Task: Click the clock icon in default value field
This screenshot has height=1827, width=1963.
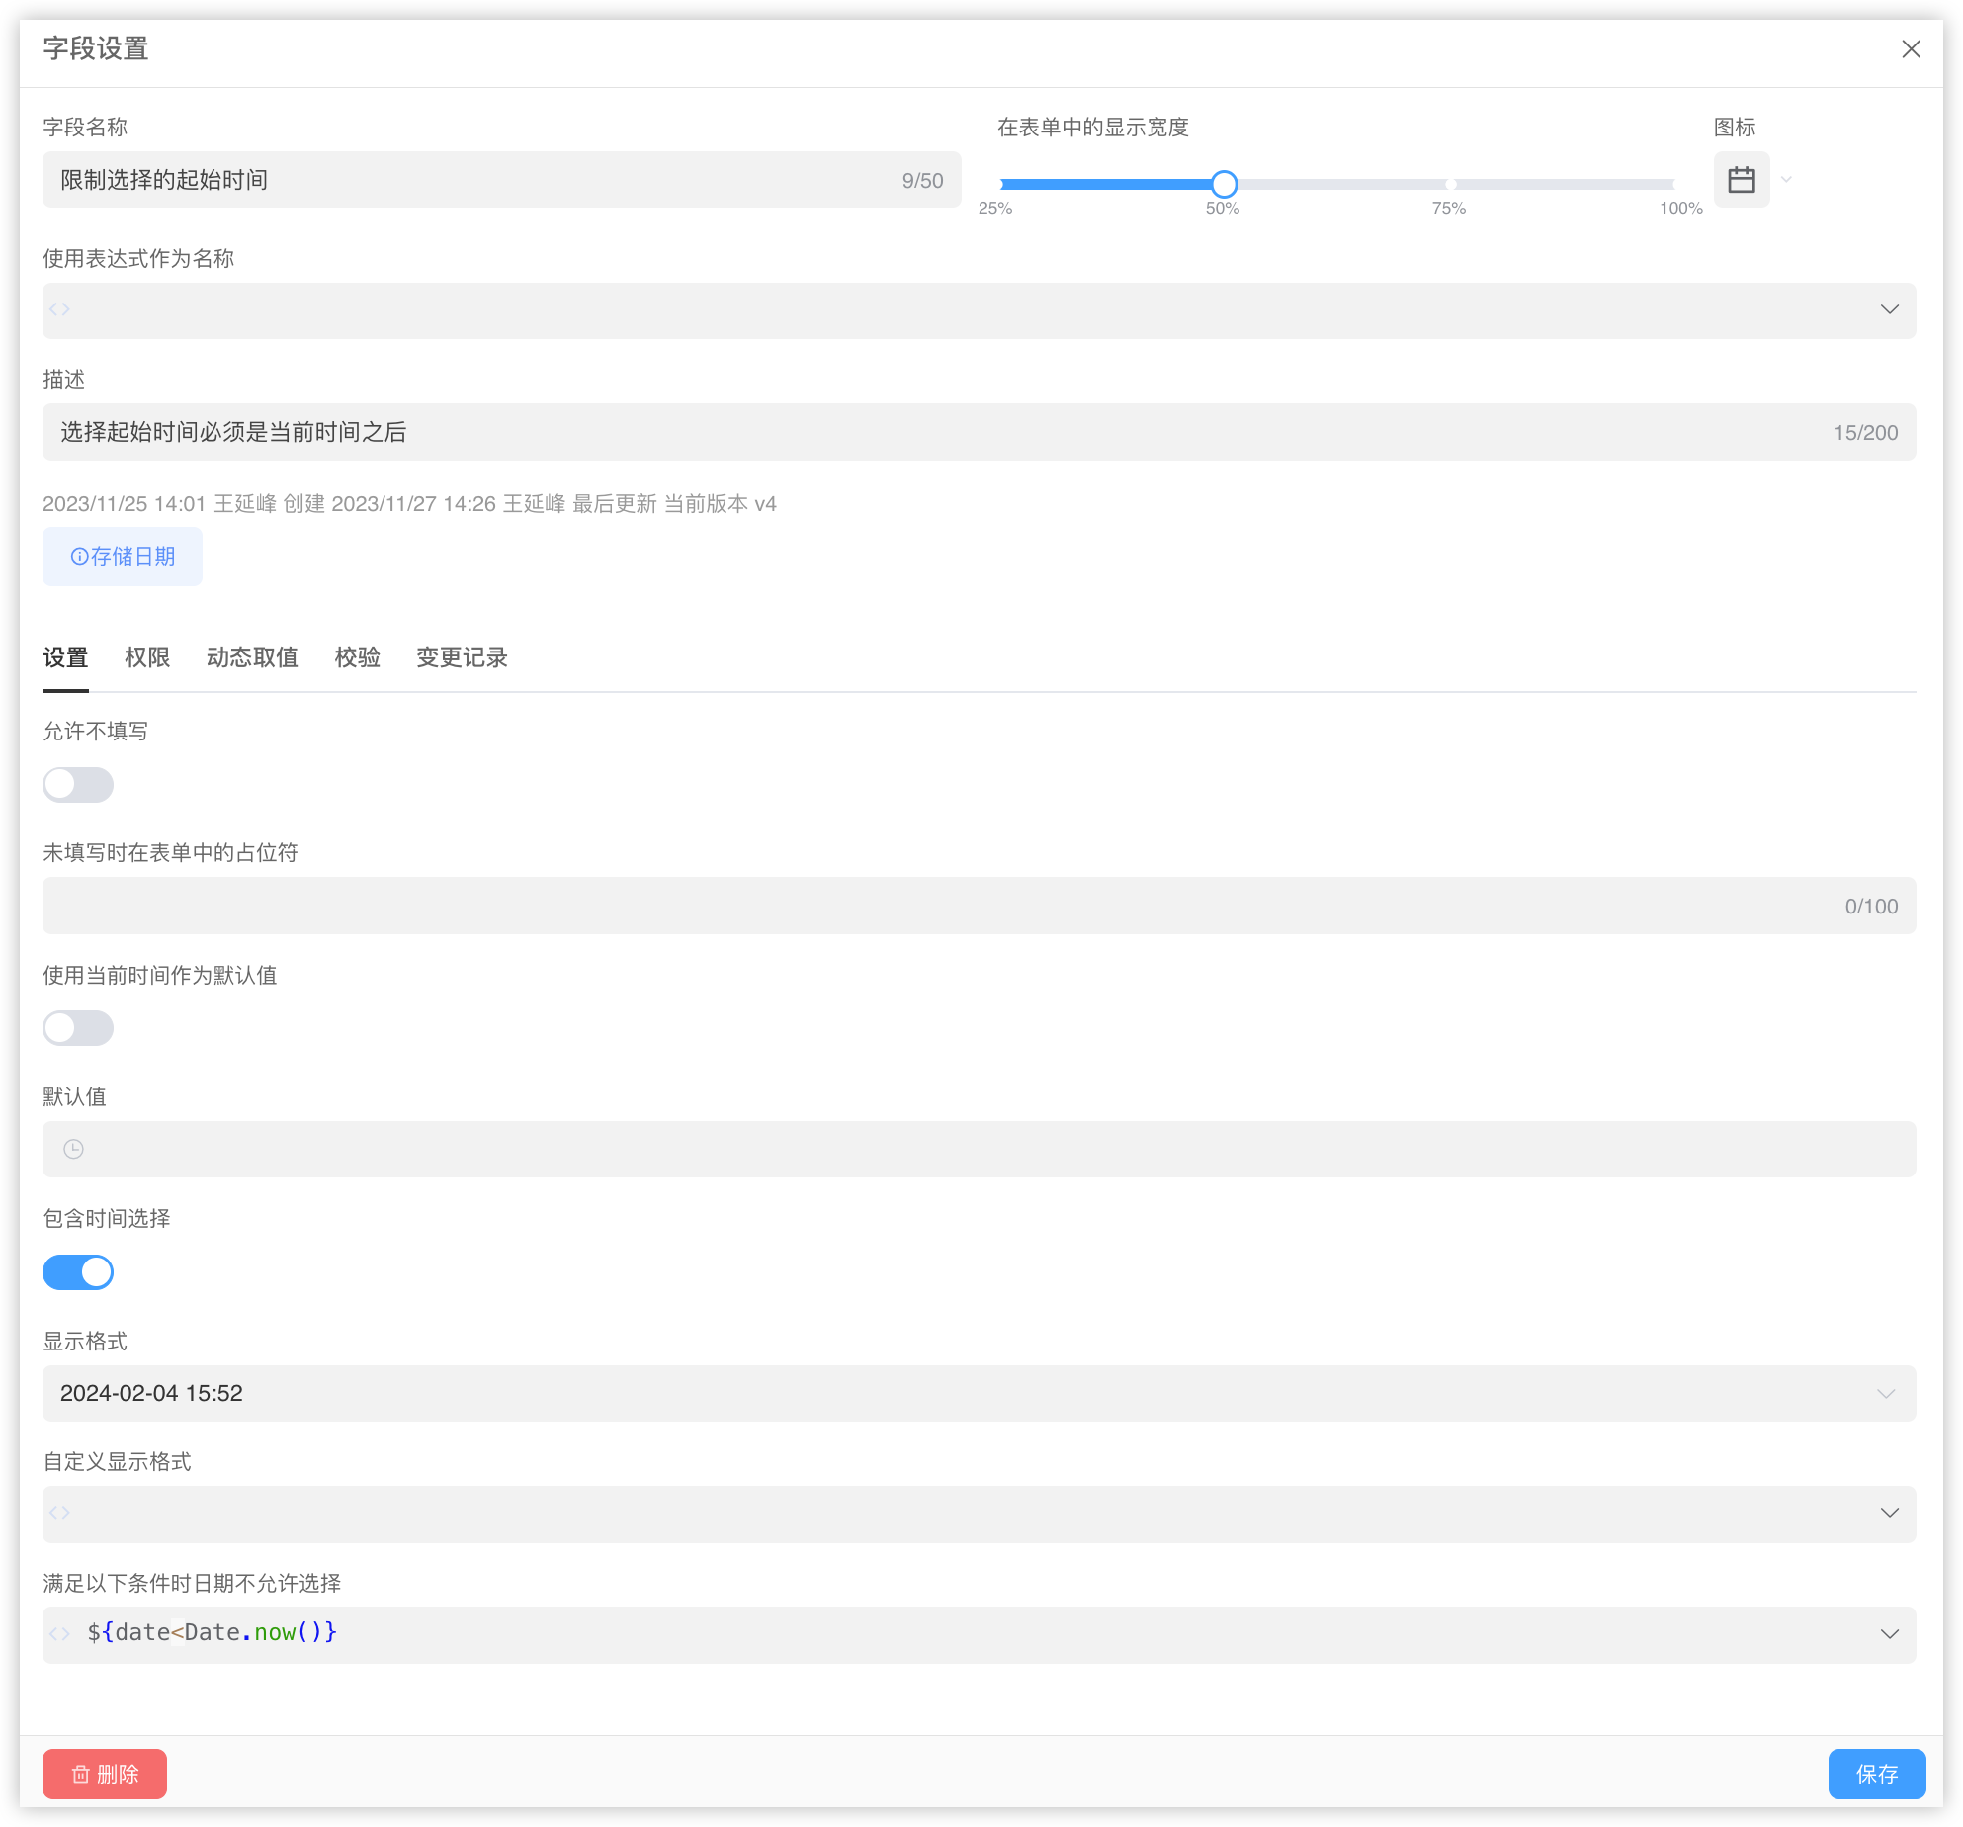Action: click(73, 1149)
